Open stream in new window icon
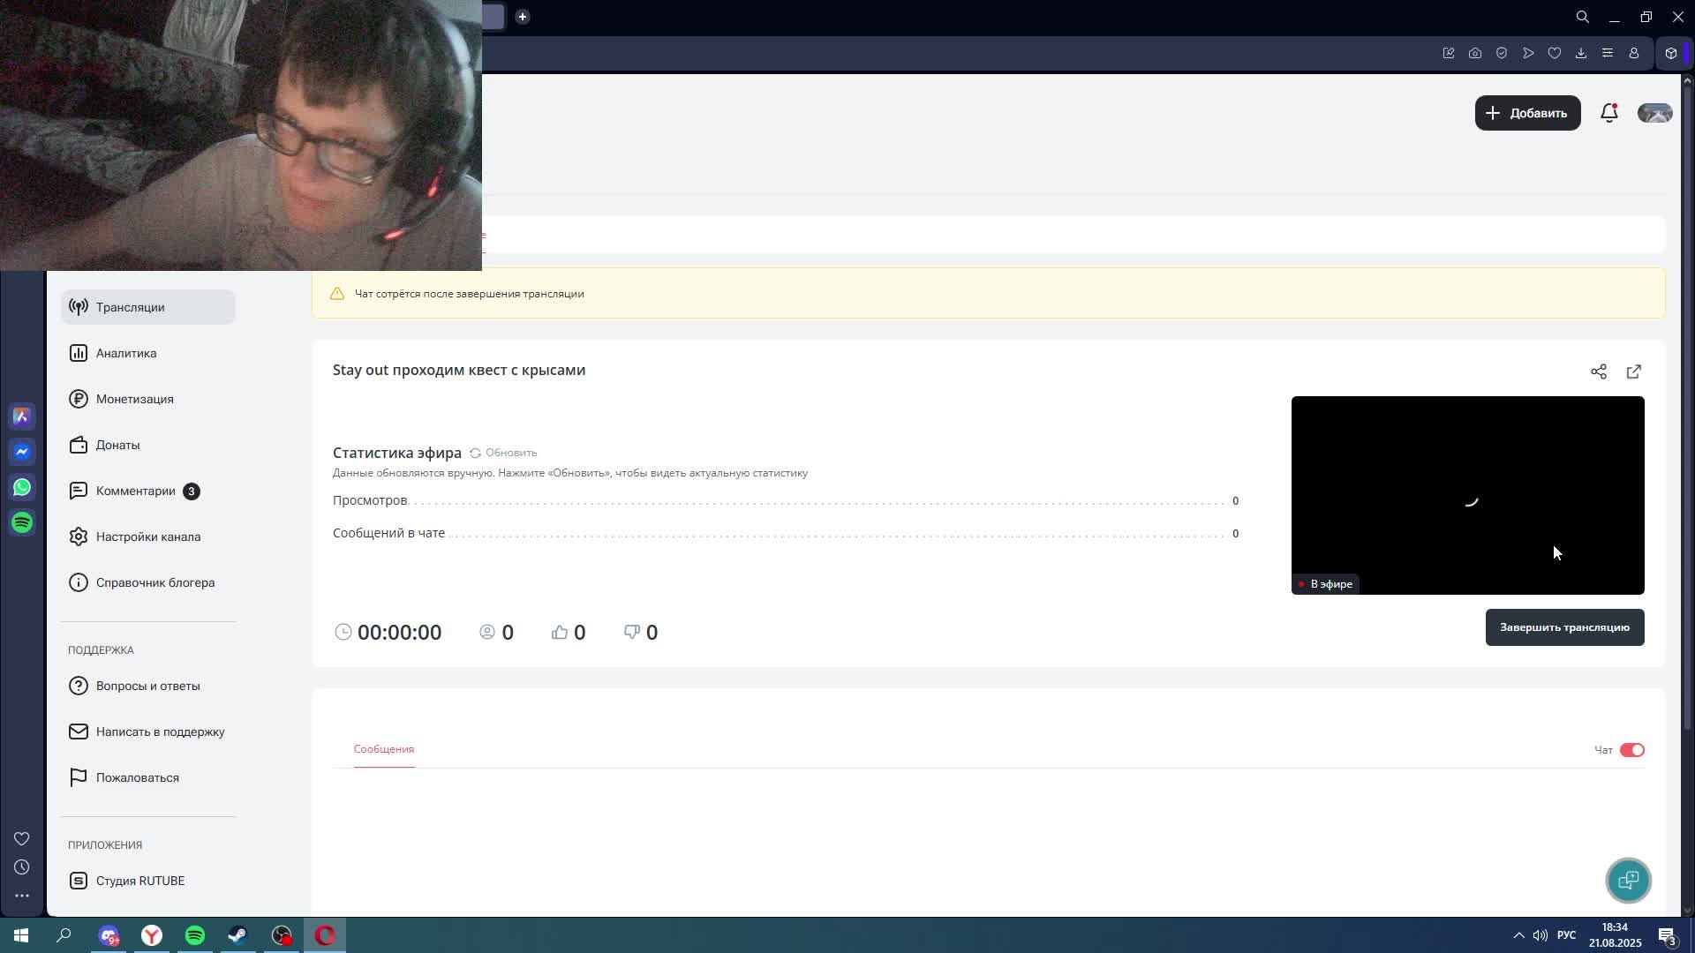The width and height of the screenshot is (1695, 953). 1633,371
